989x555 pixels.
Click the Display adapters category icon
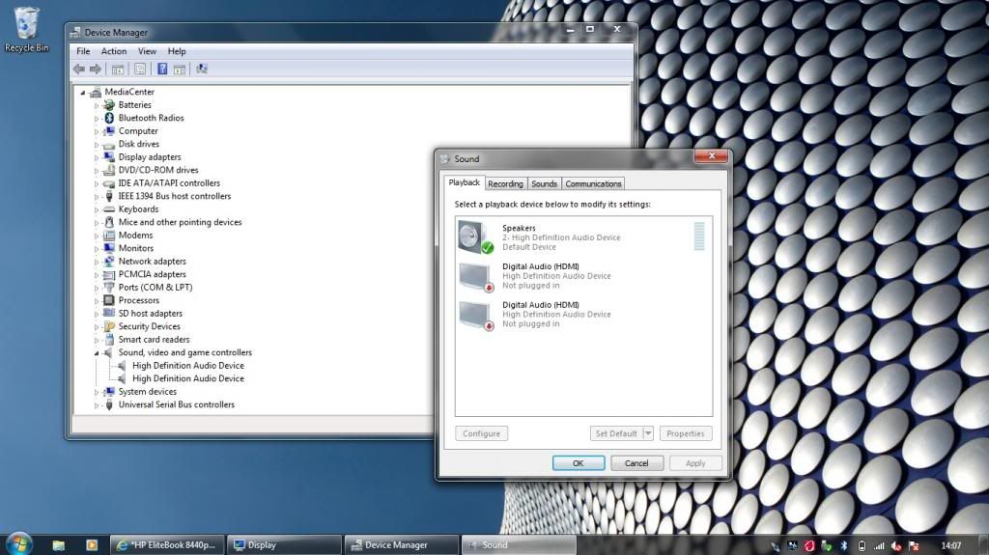pyautogui.click(x=109, y=157)
